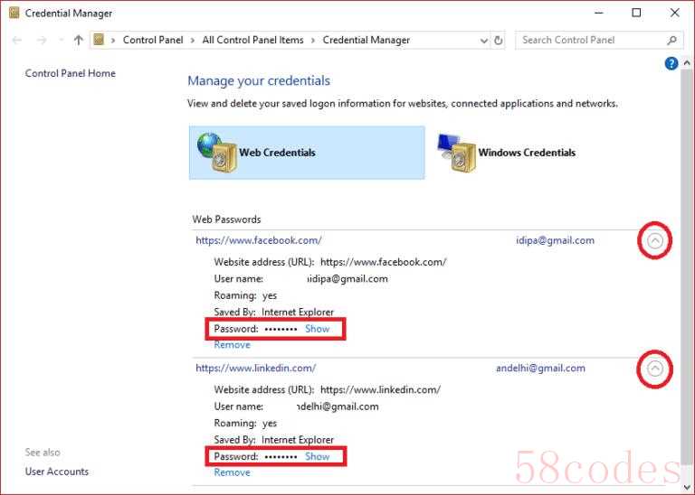Image resolution: width=695 pixels, height=495 pixels.
Task: Click the Back navigation arrow
Action: [x=17, y=41]
